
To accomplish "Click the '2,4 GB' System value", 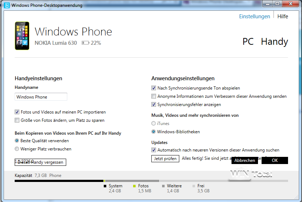I will click(115, 191).
